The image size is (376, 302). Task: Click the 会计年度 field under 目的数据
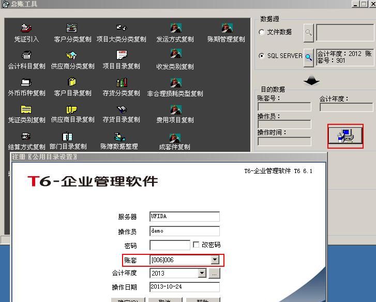point(347,107)
